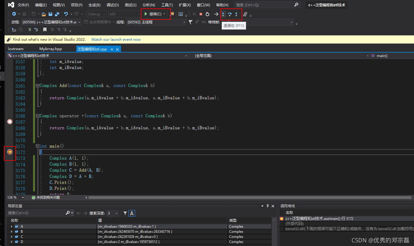Select the [外部代码] call stack row
Viewport: 414px width, 246px height.
346,224
